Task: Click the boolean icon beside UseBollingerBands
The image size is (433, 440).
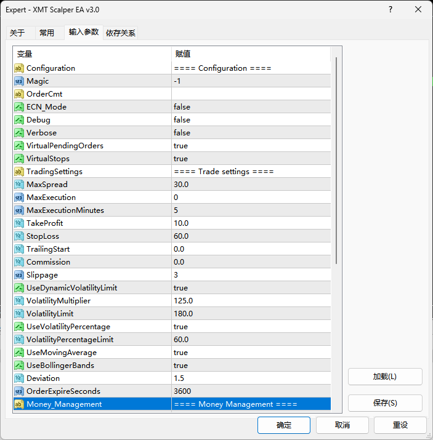Action: (19, 366)
